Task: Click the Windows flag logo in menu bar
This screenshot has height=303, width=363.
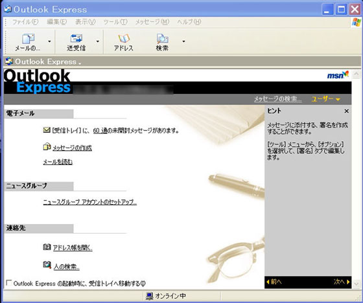Action: coord(357,23)
